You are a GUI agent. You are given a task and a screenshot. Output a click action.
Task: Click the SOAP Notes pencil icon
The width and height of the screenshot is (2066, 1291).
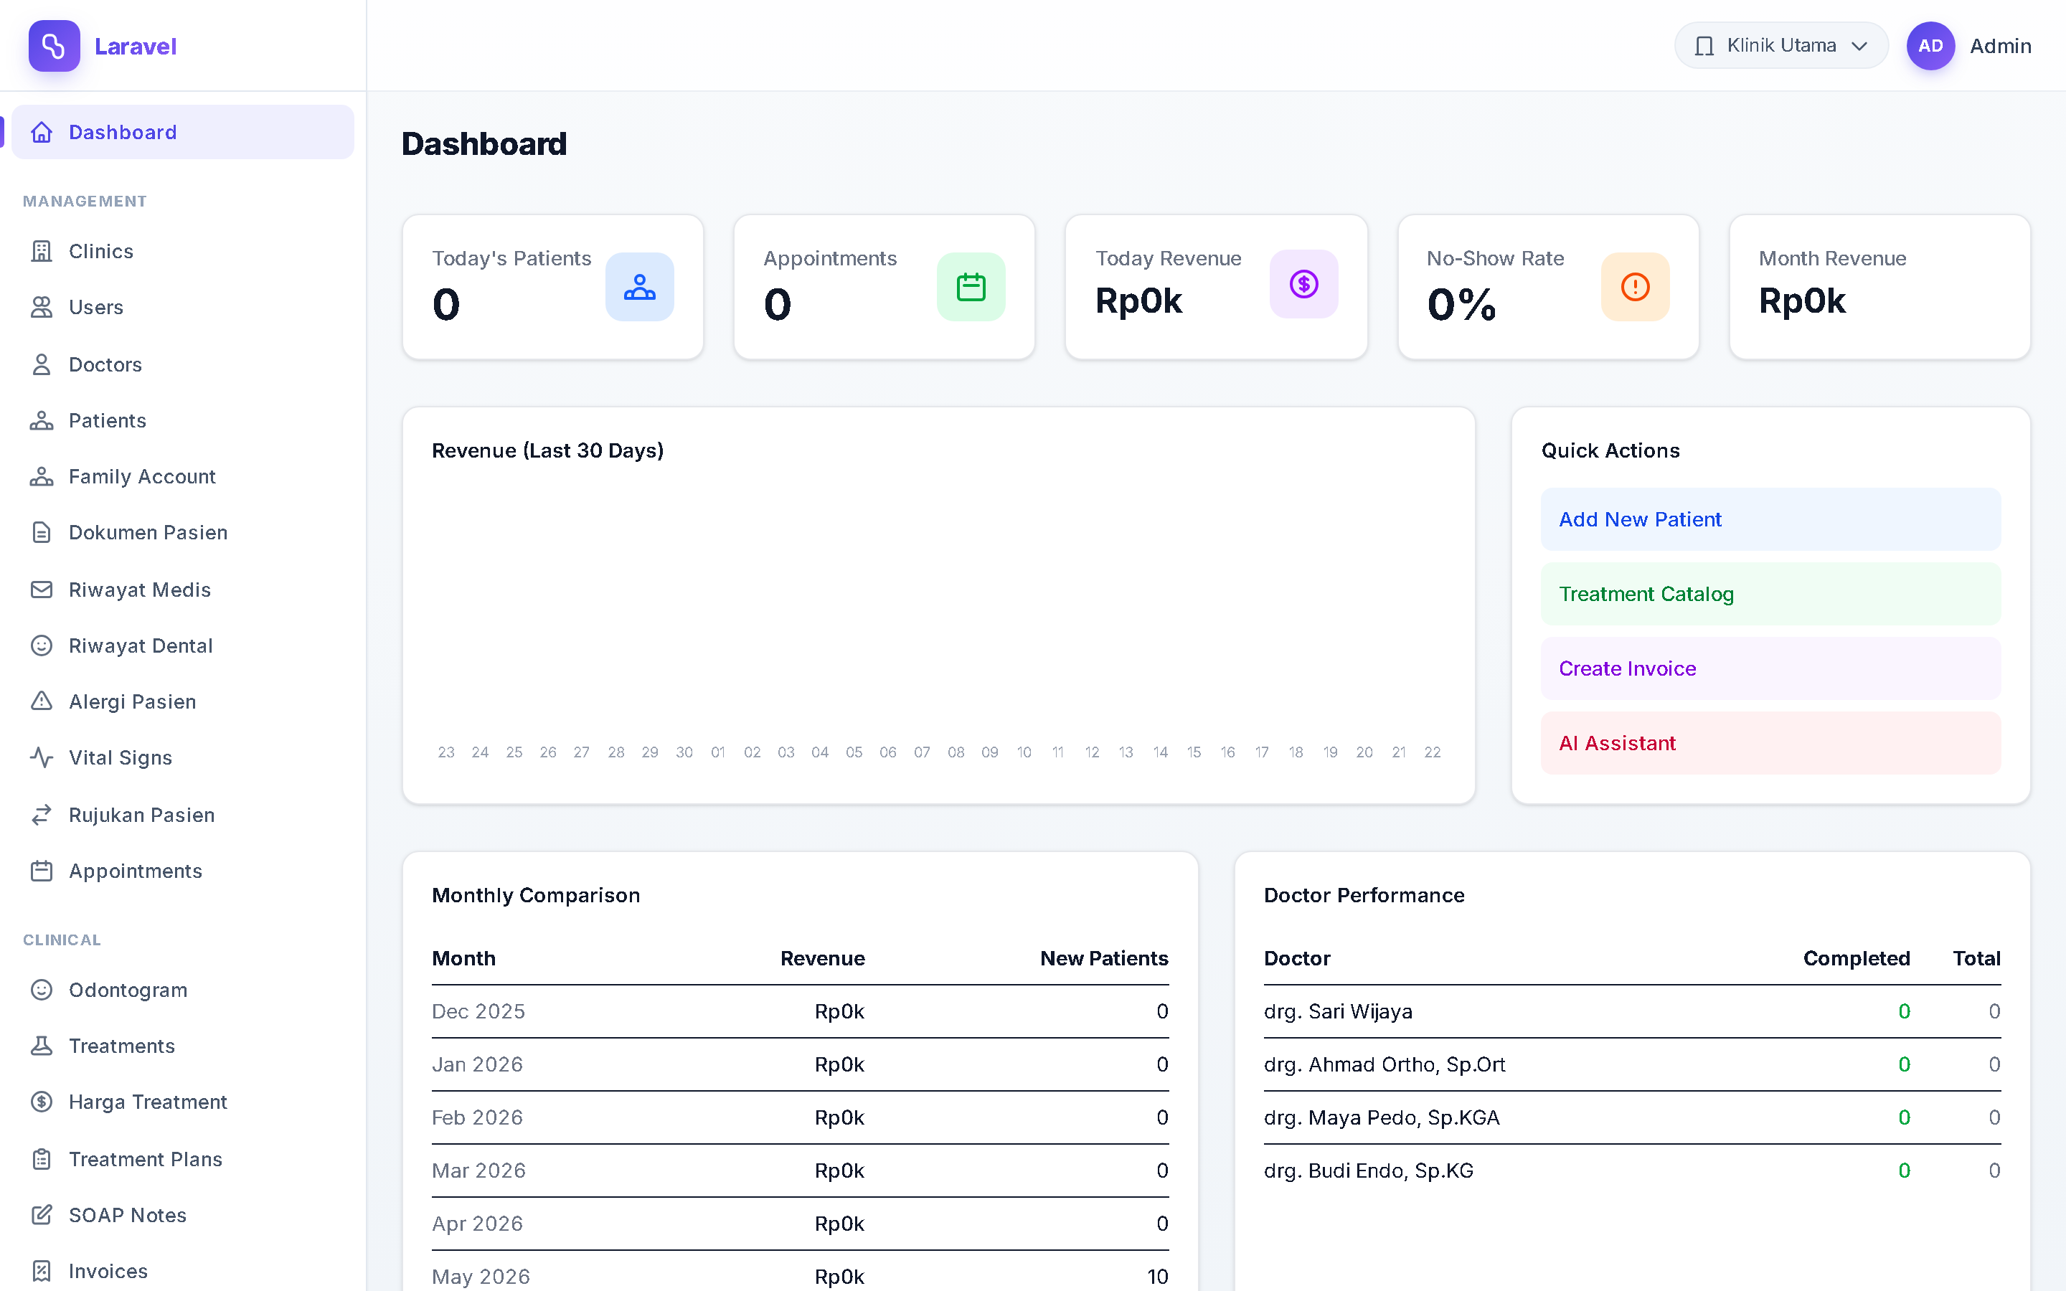pos(42,1215)
